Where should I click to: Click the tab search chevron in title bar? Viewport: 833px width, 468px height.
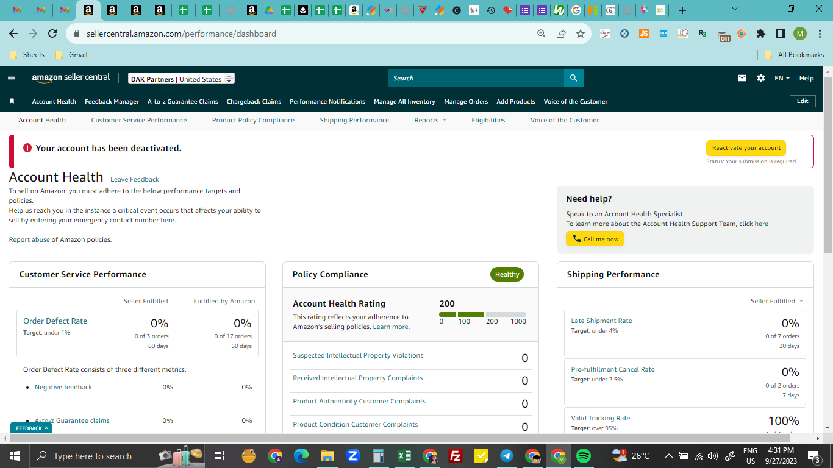735,9
